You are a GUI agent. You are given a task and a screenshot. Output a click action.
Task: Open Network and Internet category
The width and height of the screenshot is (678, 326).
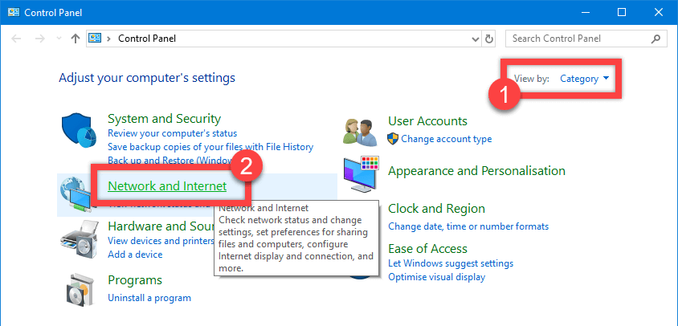tap(167, 186)
